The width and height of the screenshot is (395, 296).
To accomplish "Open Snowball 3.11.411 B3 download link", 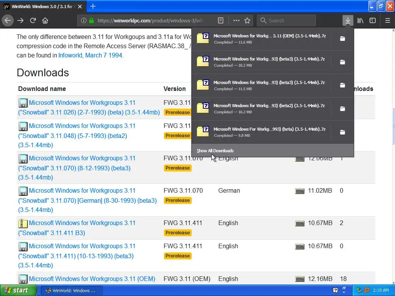I will [77, 228].
